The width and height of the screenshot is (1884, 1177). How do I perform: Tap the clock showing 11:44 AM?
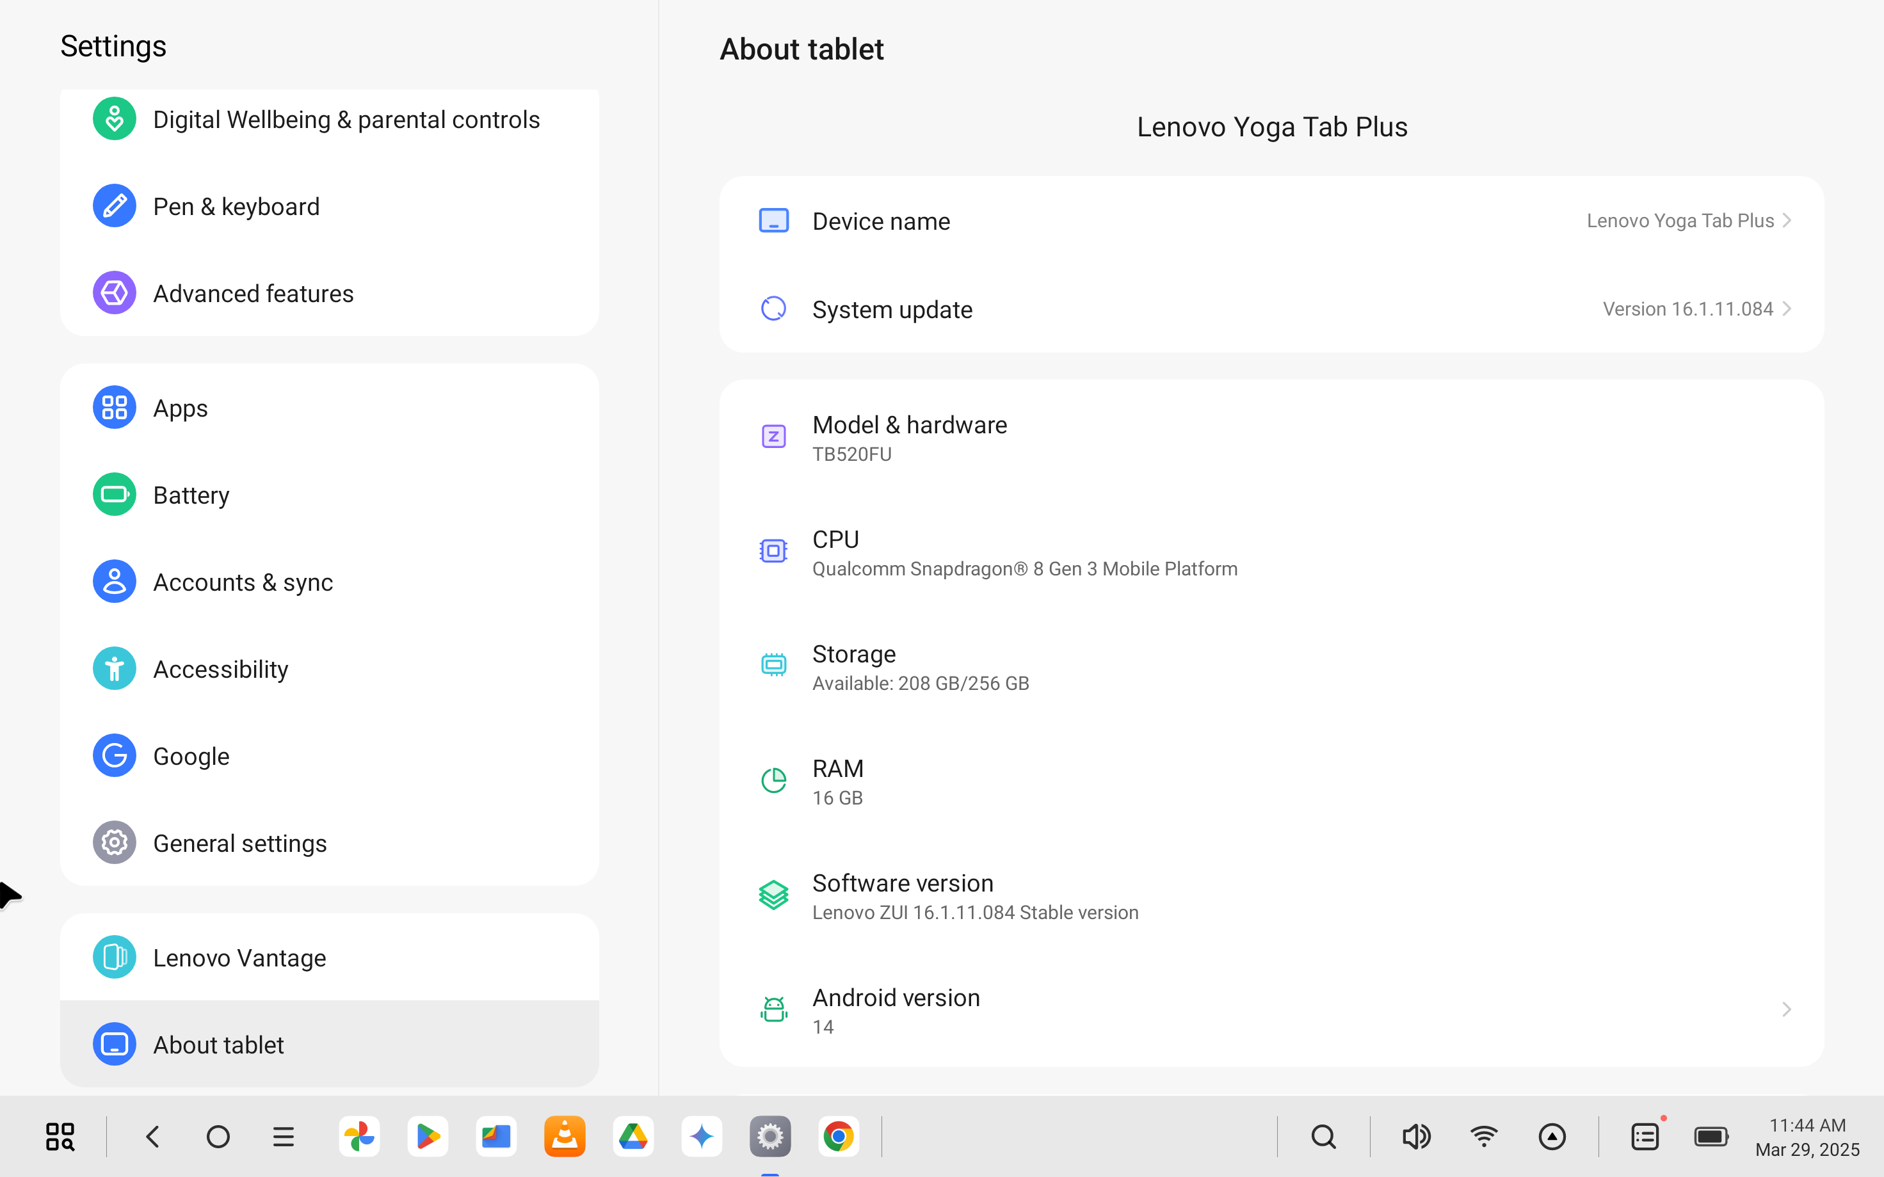point(1807,1125)
